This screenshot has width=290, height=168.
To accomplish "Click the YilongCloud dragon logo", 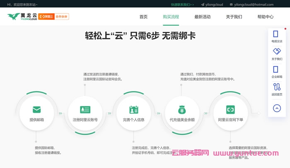I will pos(22,17).
